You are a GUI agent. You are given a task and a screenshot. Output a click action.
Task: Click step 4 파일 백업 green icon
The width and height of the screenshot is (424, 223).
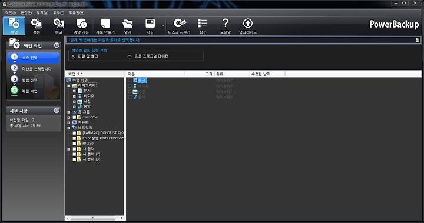point(14,90)
